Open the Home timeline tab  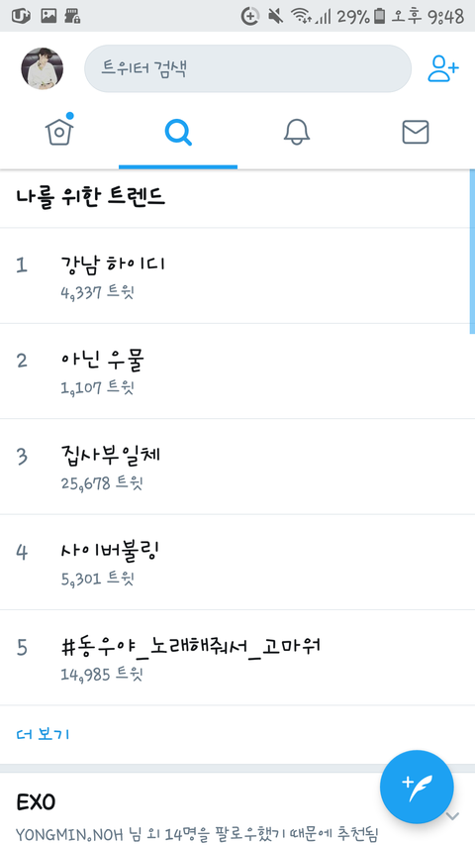point(59,132)
